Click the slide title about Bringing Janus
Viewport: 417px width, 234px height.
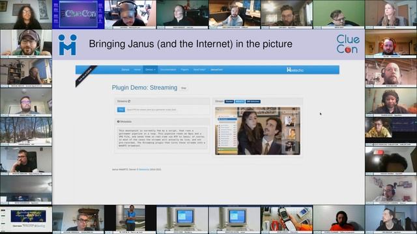click(x=190, y=44)
